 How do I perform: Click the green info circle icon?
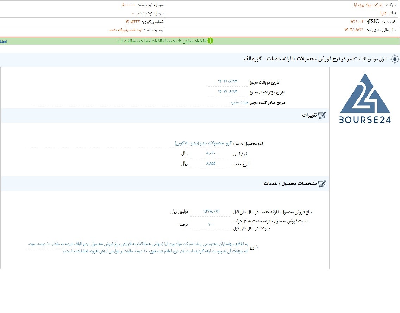tap(210, 41)
